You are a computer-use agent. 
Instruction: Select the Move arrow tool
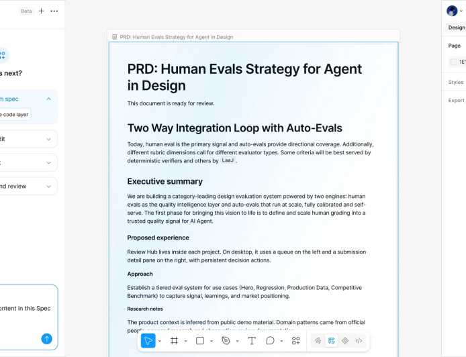point(148,341)
